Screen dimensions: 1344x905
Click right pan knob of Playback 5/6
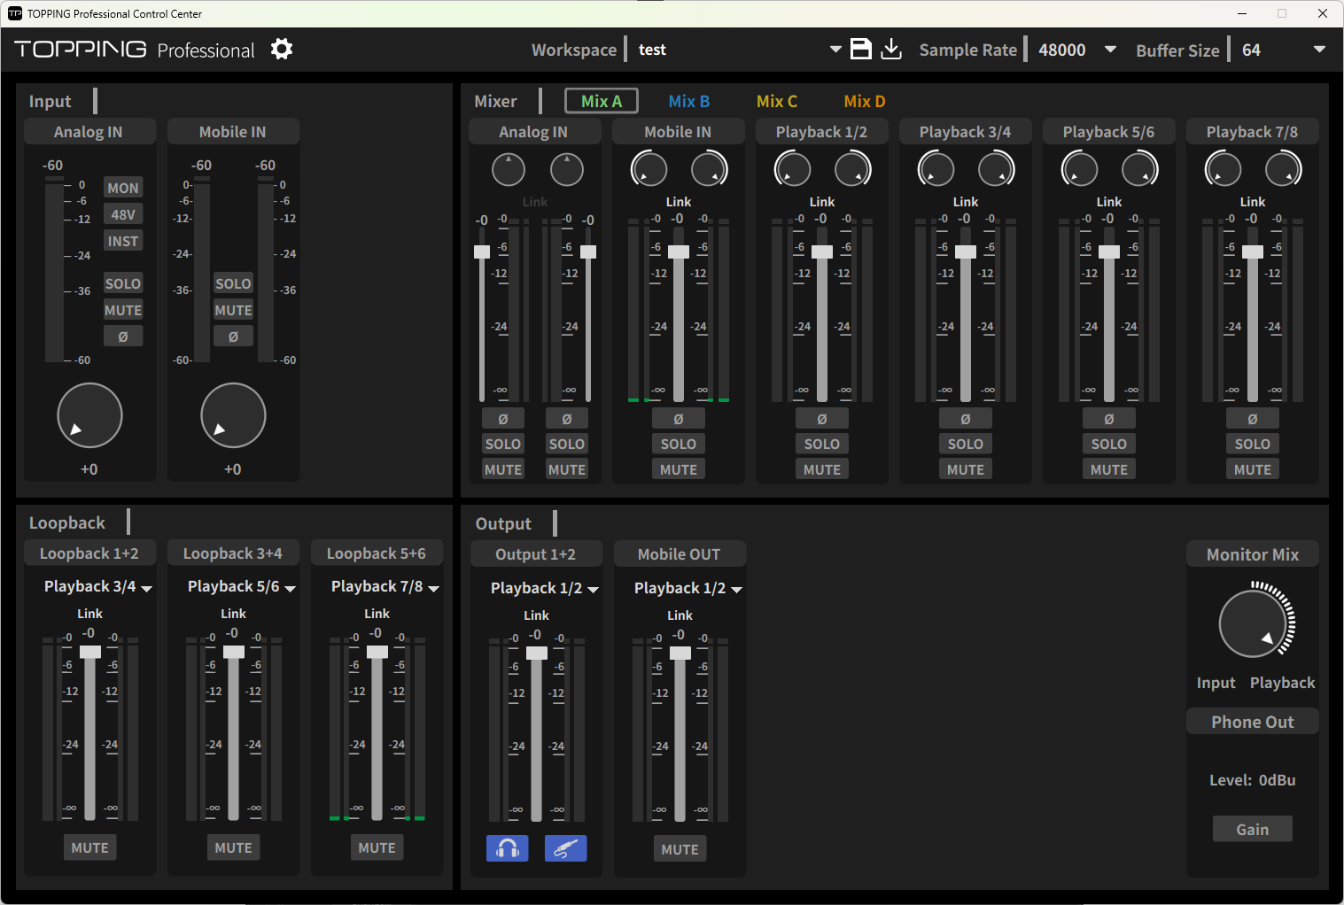coord(1140,169)
